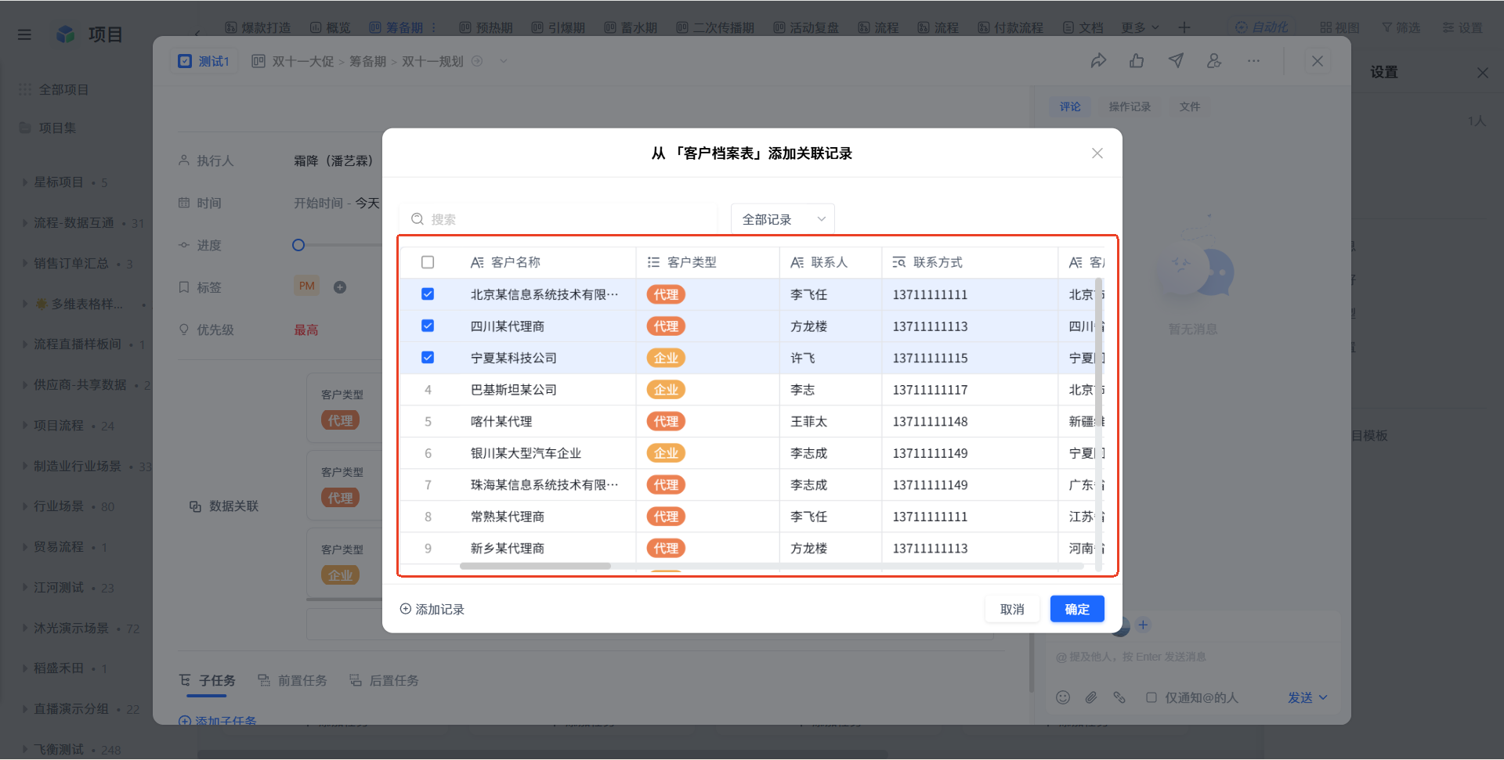Click the paper plane send icon
Screen dimensions: 1504x760
1176,61
